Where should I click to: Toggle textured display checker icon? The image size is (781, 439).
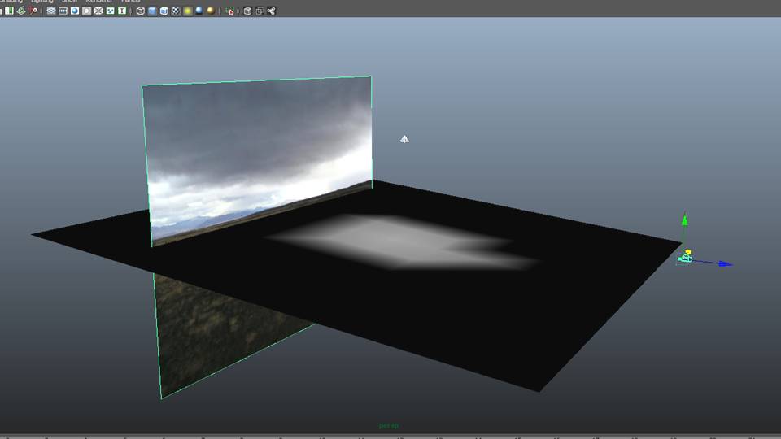point(176,11)
